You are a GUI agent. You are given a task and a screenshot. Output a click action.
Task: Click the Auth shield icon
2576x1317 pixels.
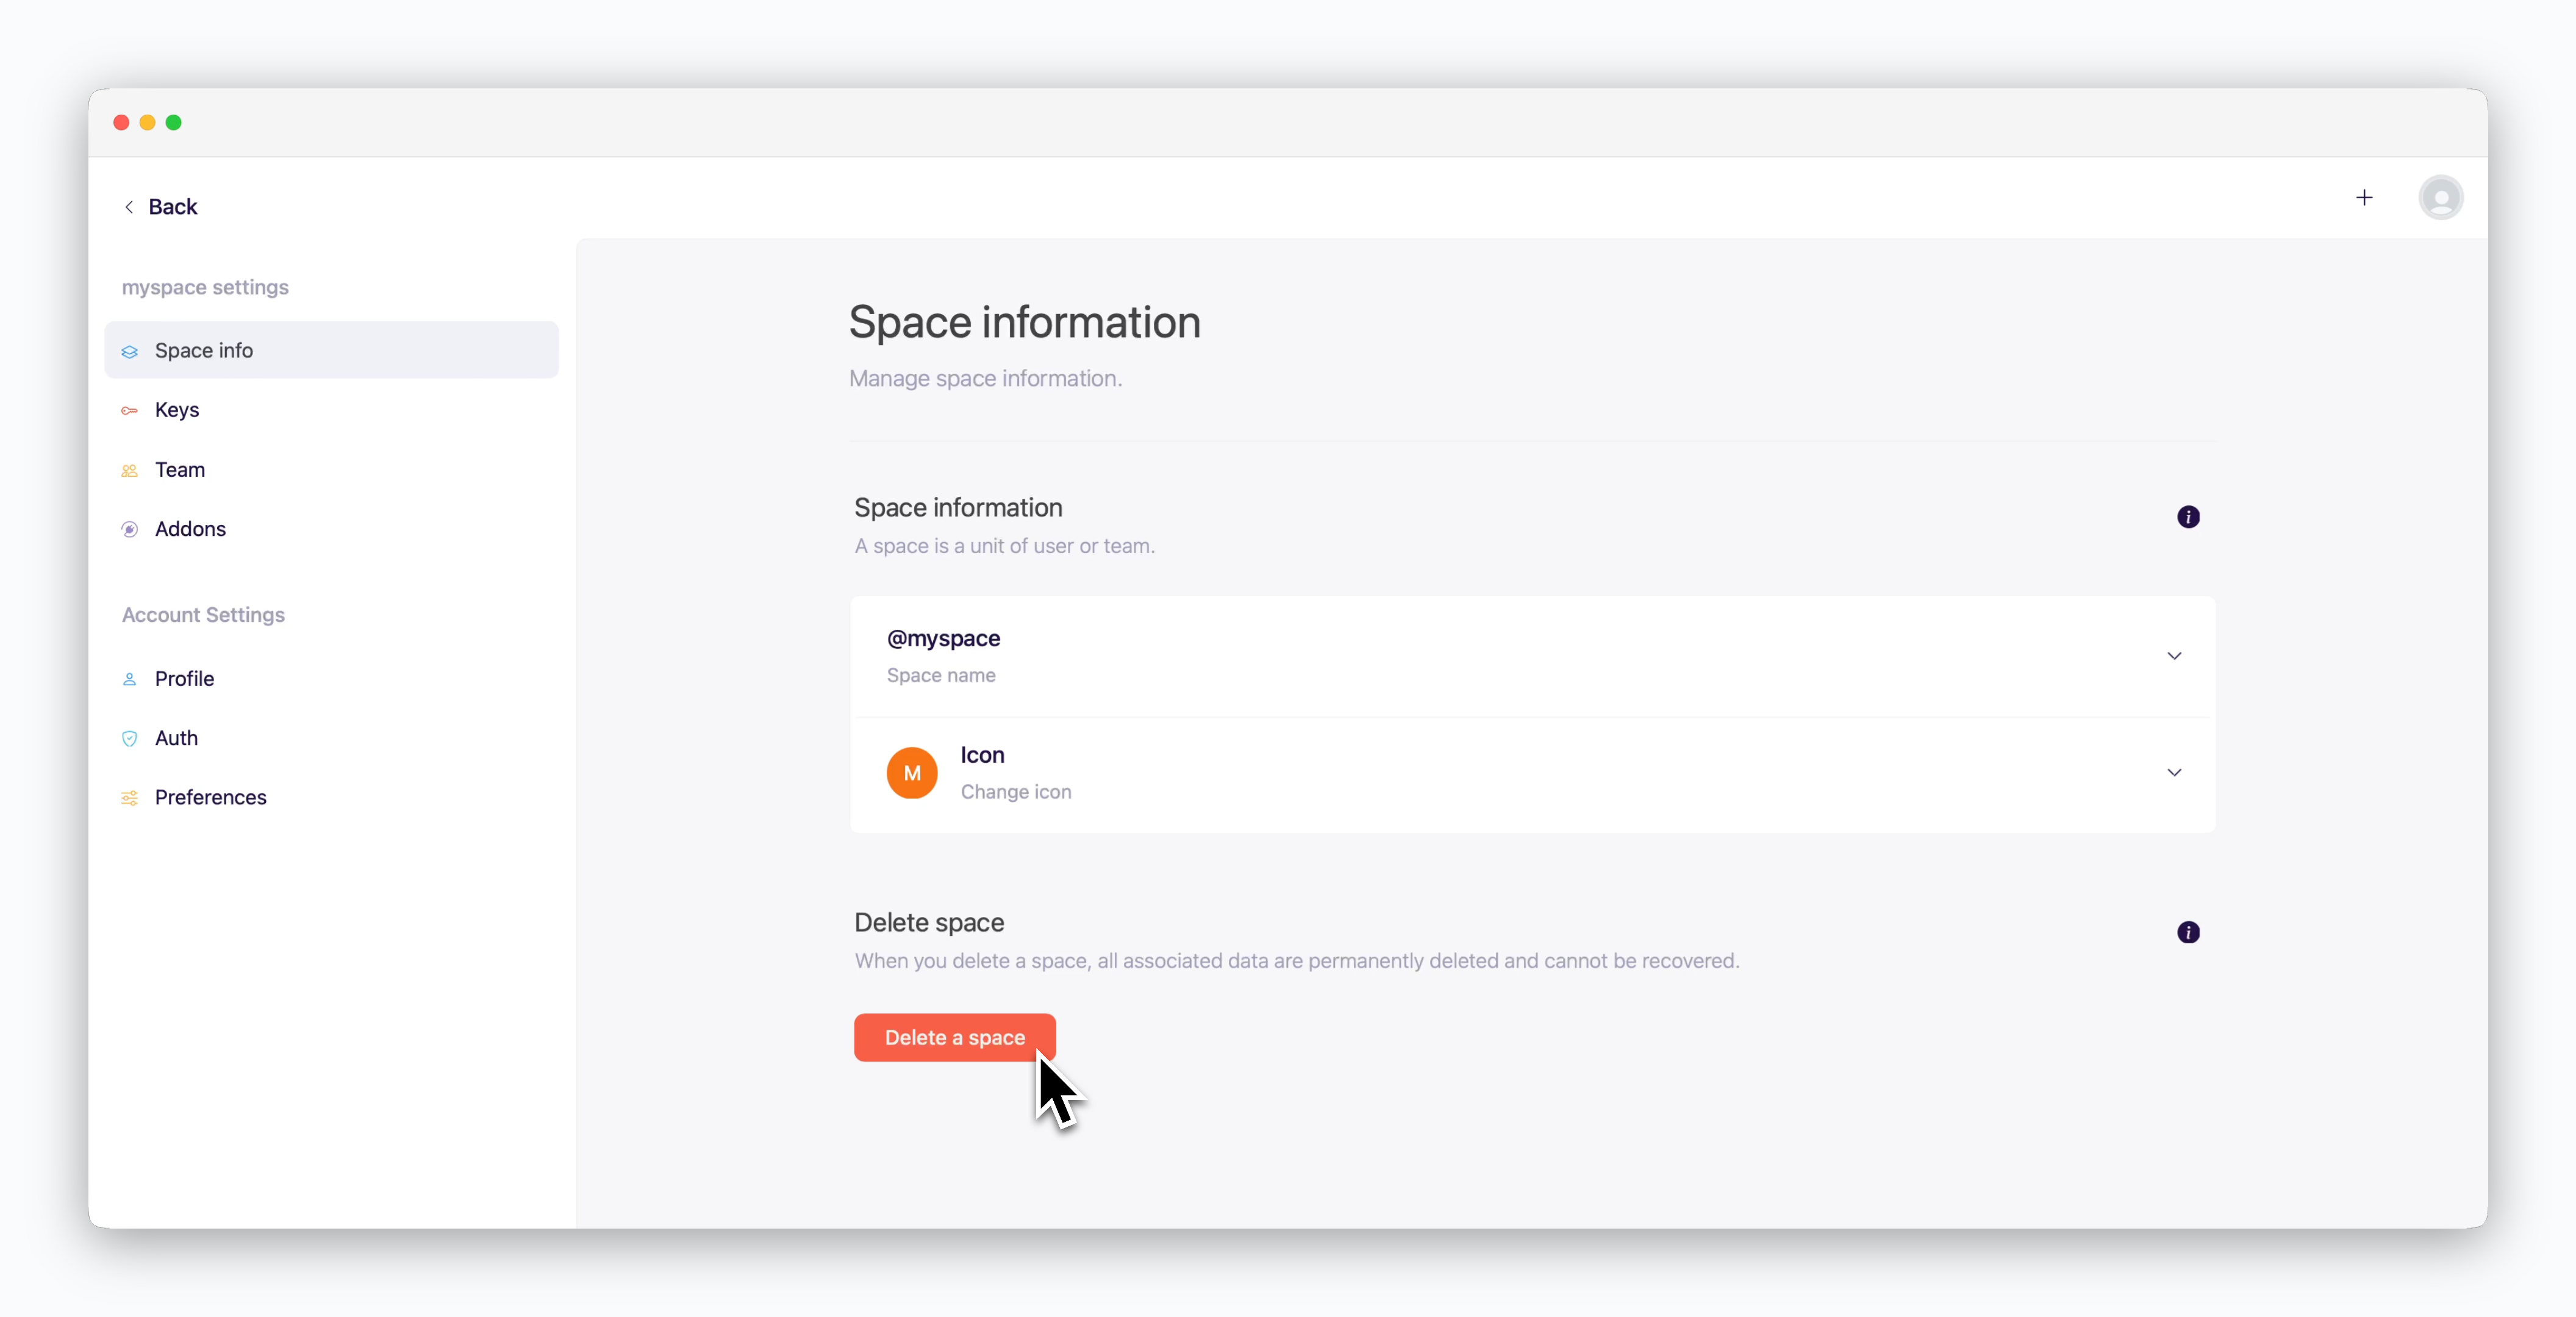[130, 738]
